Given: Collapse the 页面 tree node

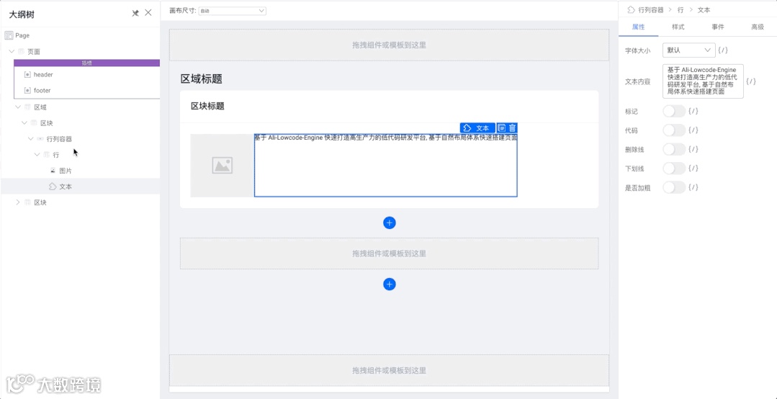Looking at the screenshot, I should [12, 52].
